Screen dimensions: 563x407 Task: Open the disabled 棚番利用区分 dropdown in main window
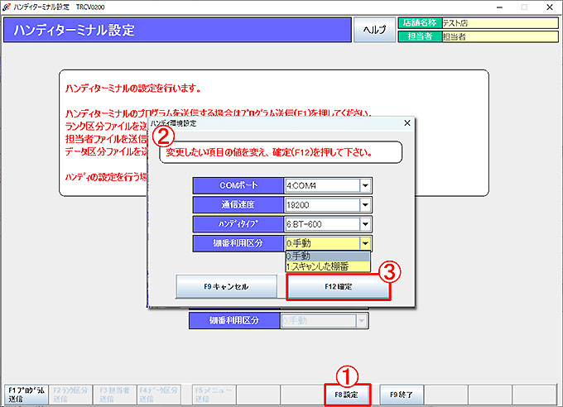point(361,320)
